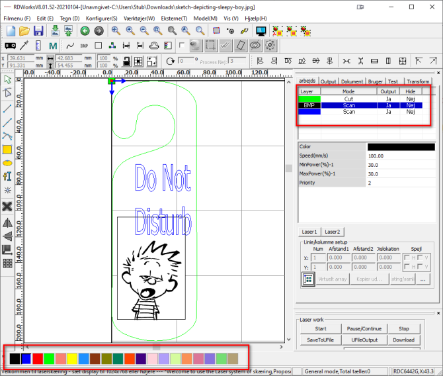443x376 pixels.
Task: Click the magic wand tool icon
Action: (24, 45)
